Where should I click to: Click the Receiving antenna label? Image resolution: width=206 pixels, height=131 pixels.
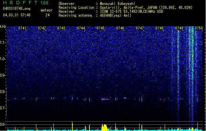pos(75,15)
